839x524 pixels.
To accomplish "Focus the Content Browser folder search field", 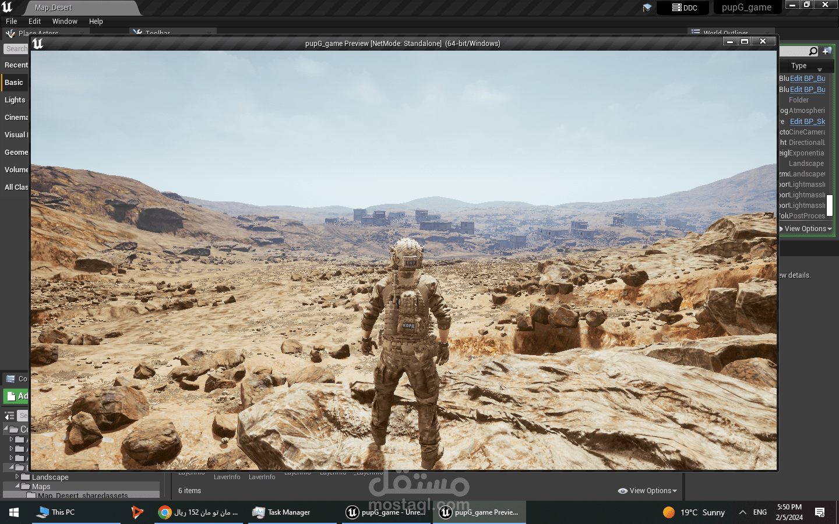I will pyautogui.click(x=23, y=416).
